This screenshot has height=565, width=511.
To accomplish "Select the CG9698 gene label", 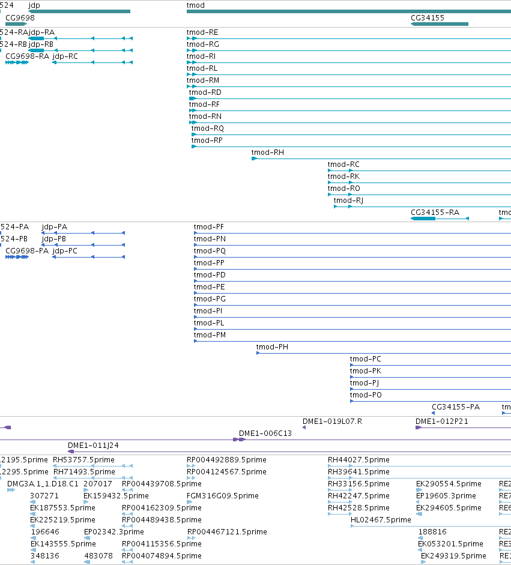I will pos(20,17).
